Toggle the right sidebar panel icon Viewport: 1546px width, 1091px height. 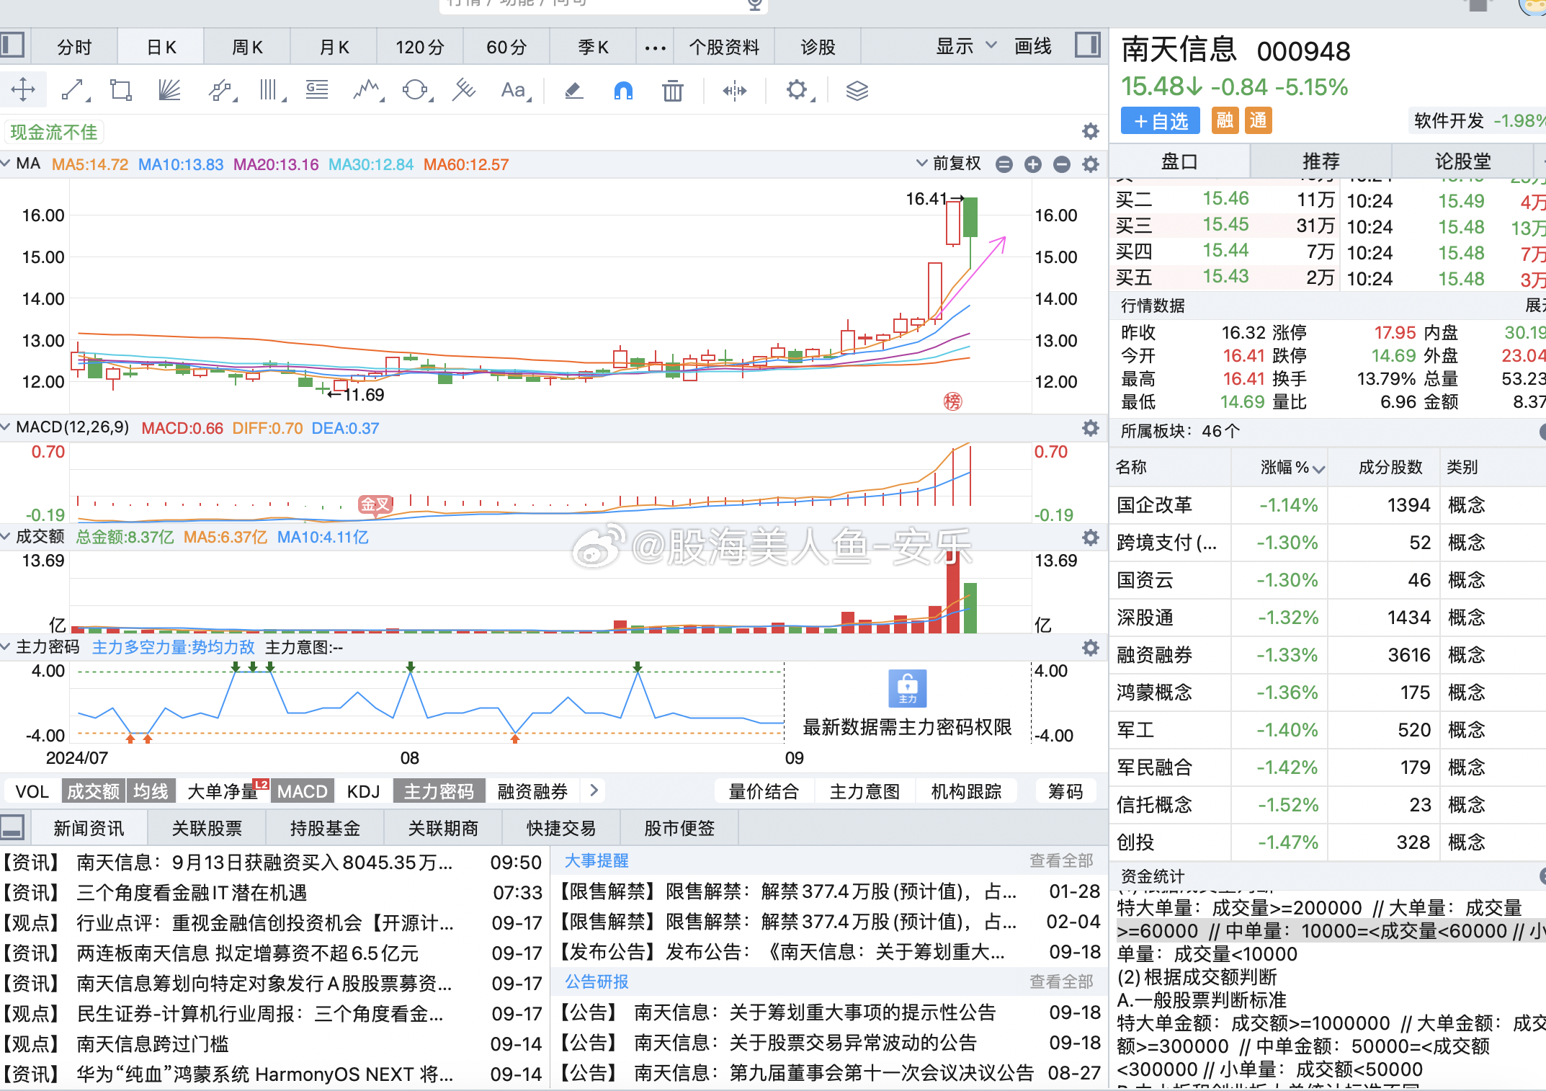[x=1088, y=45]
